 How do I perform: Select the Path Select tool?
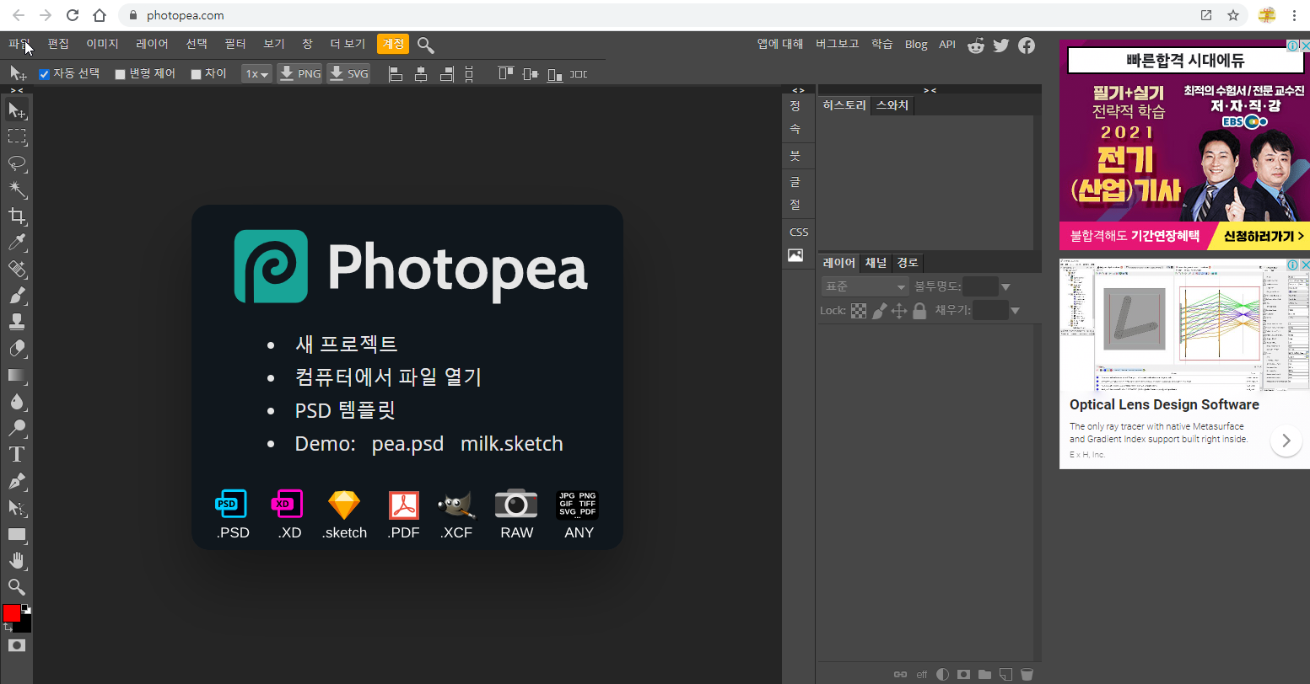[17, 508]
